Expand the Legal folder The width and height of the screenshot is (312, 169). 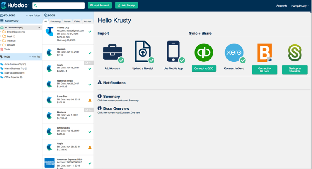tap(1, 36)
